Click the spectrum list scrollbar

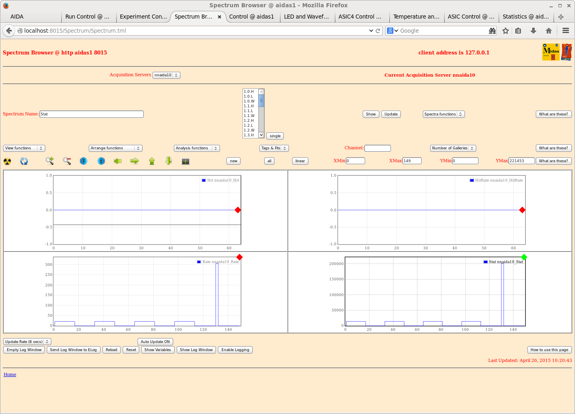[x=261, y=113]
